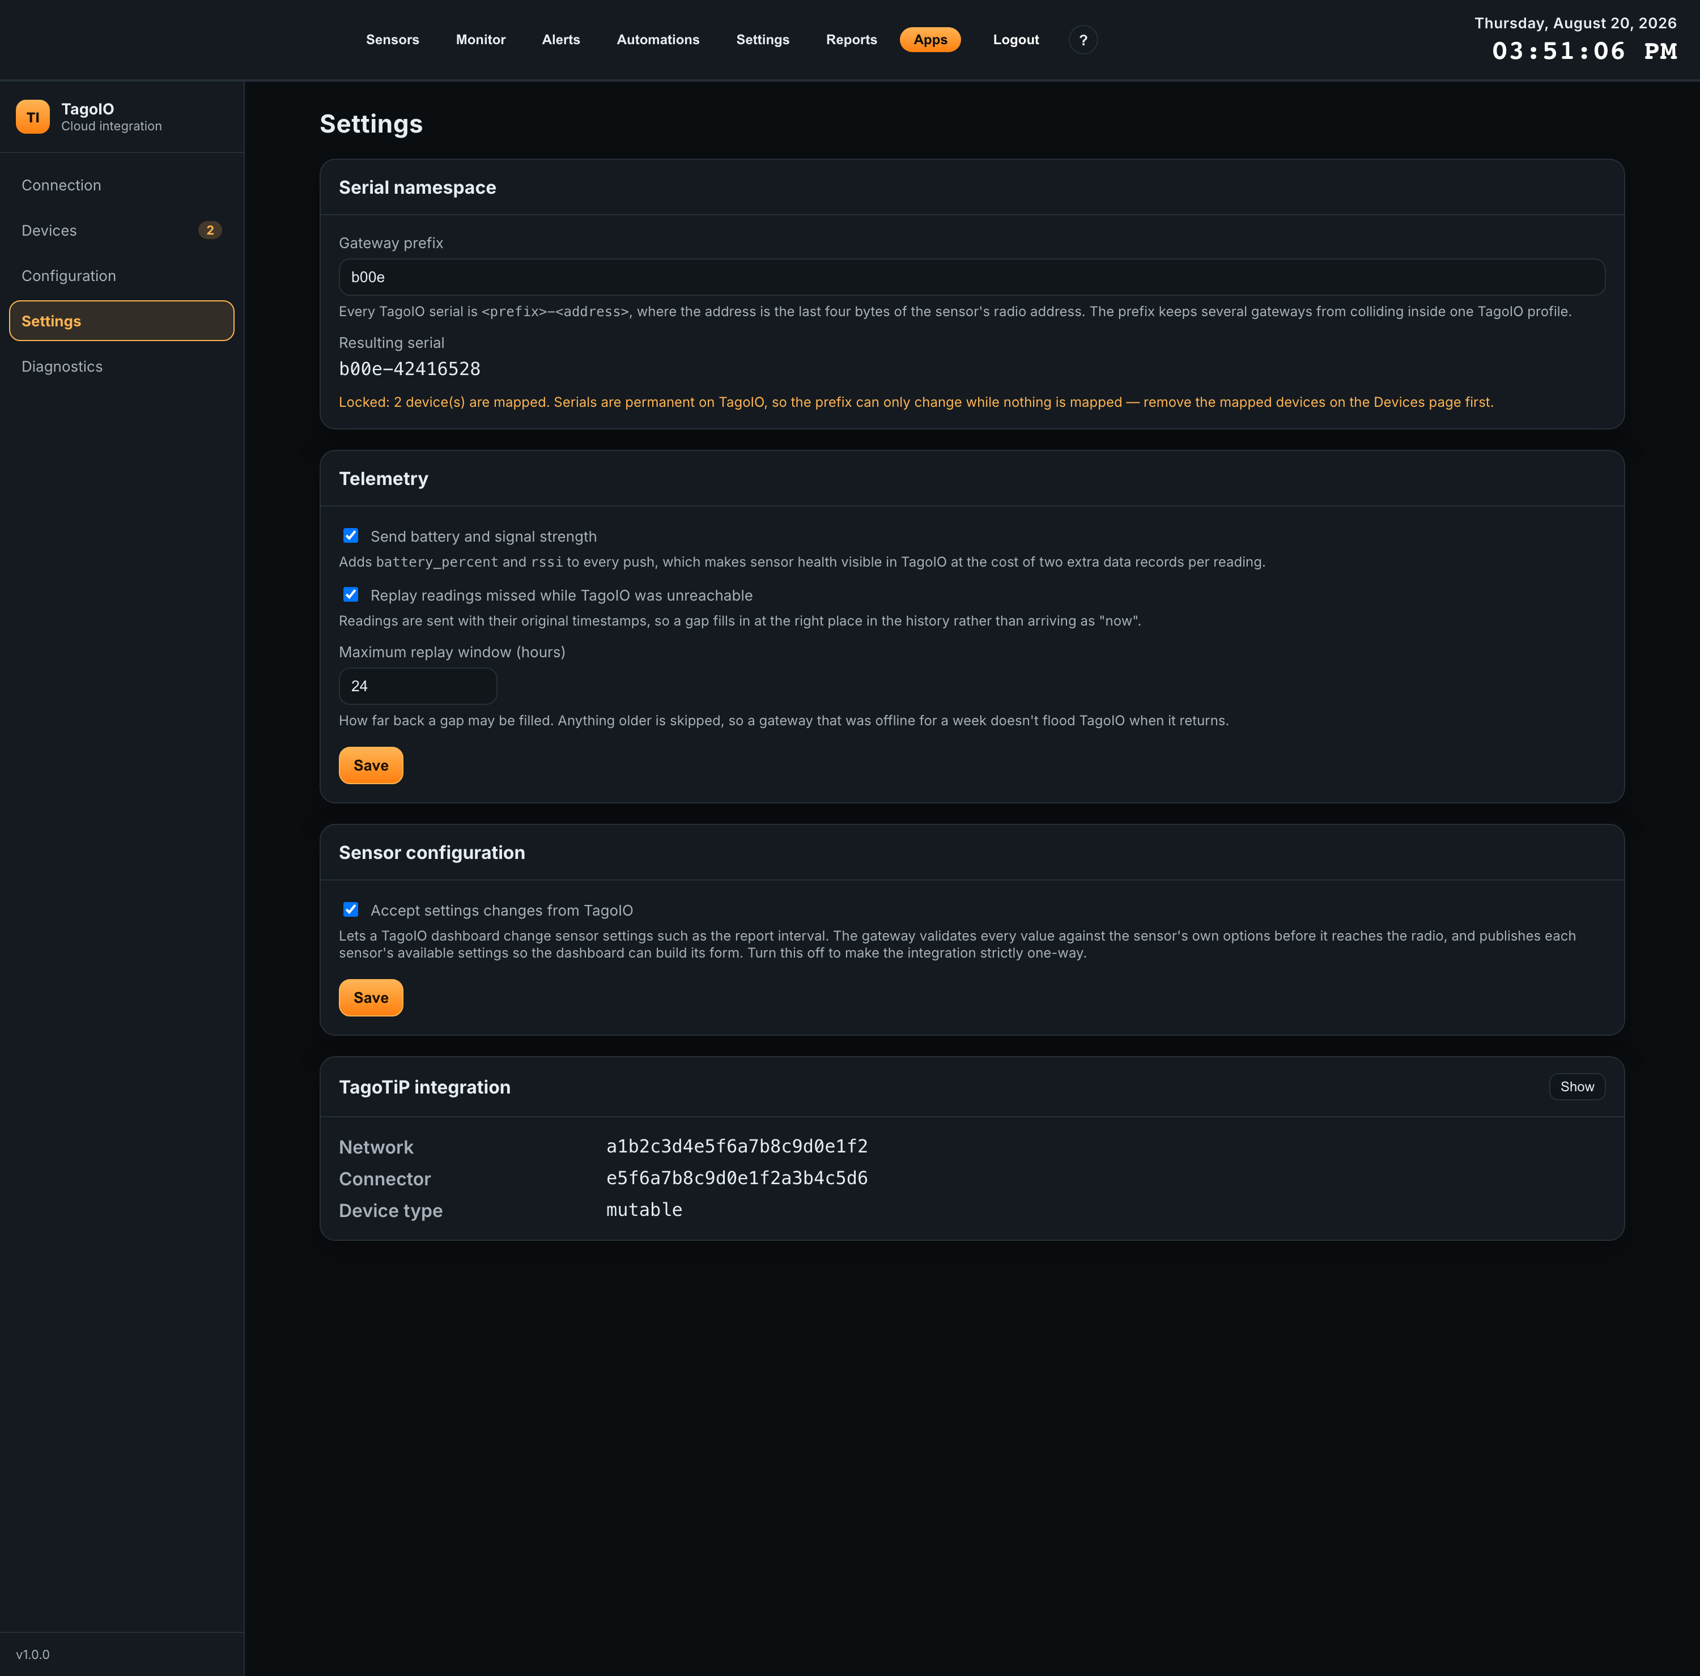Click the Gateway prefix input field
The image size is (1700, 1676).
coord(971,277)
